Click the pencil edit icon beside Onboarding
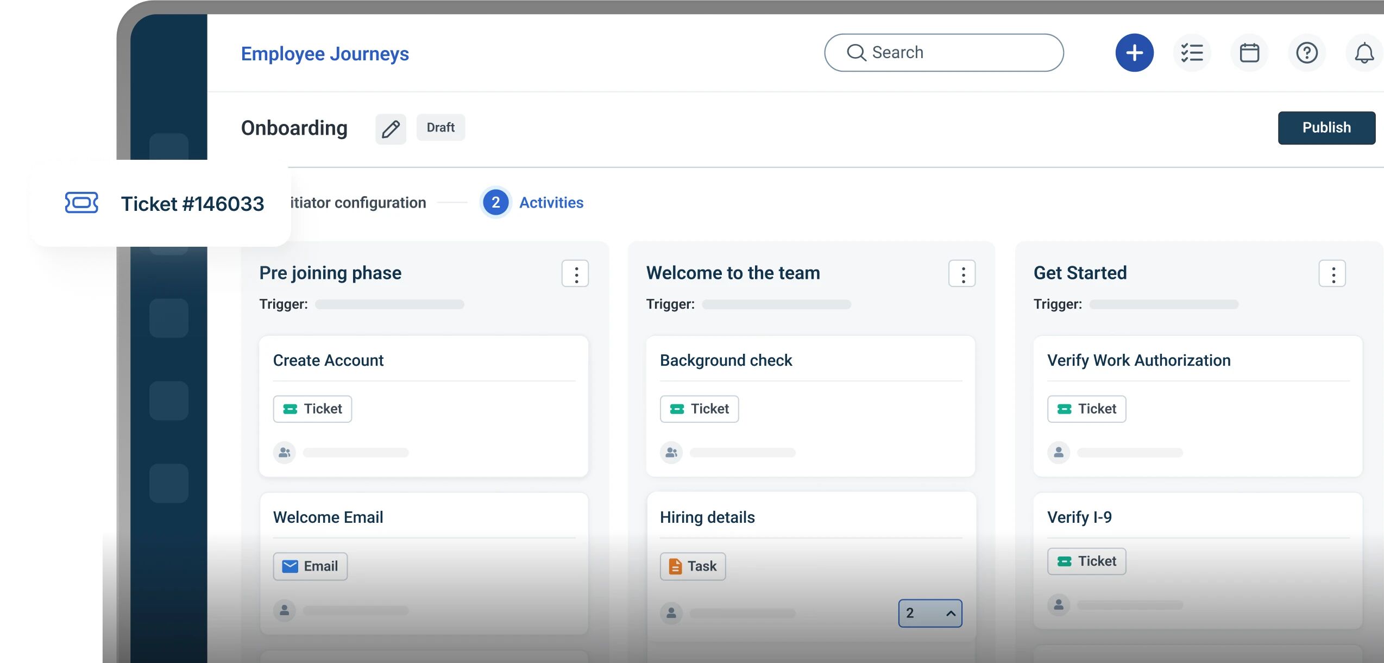Viewport: 1384px width, 663px height. (391, 129)
